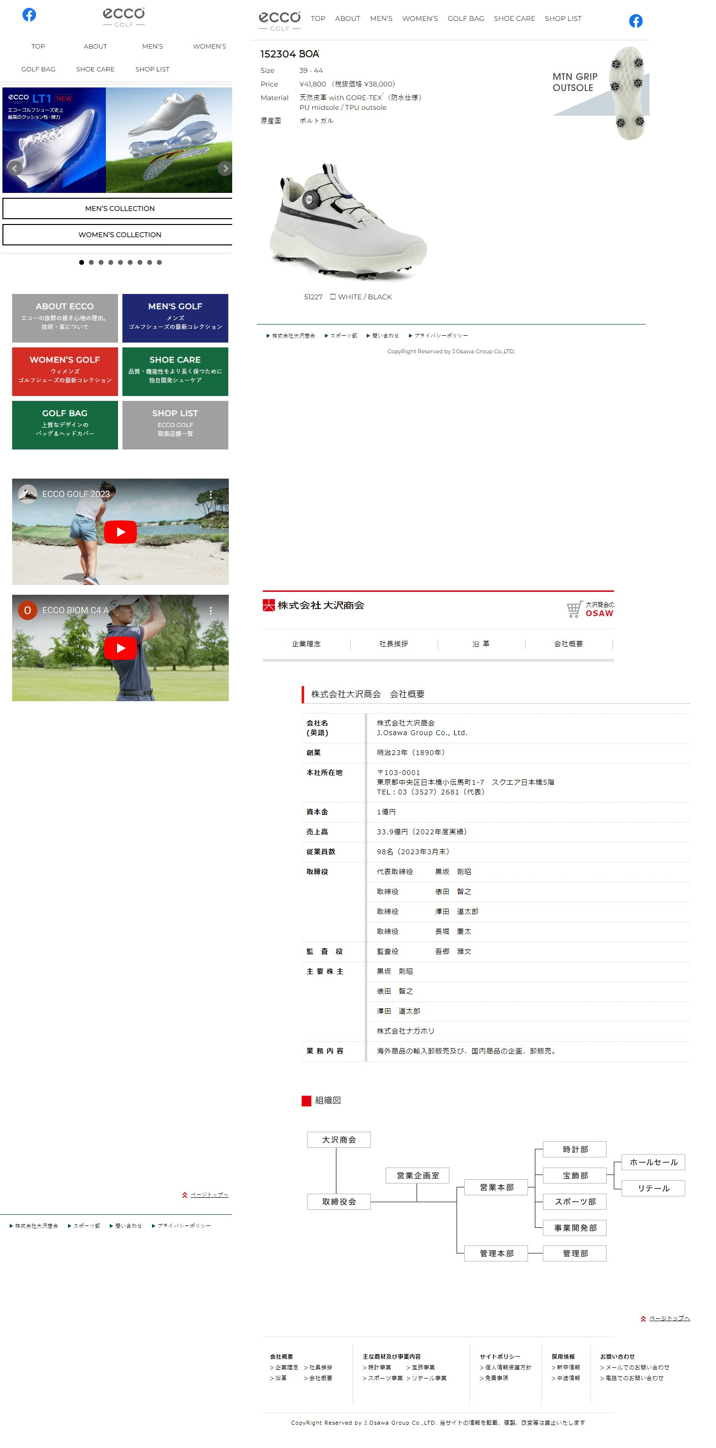
Task: Click TOP in the product page header nav
Action: tap(318, 18)
